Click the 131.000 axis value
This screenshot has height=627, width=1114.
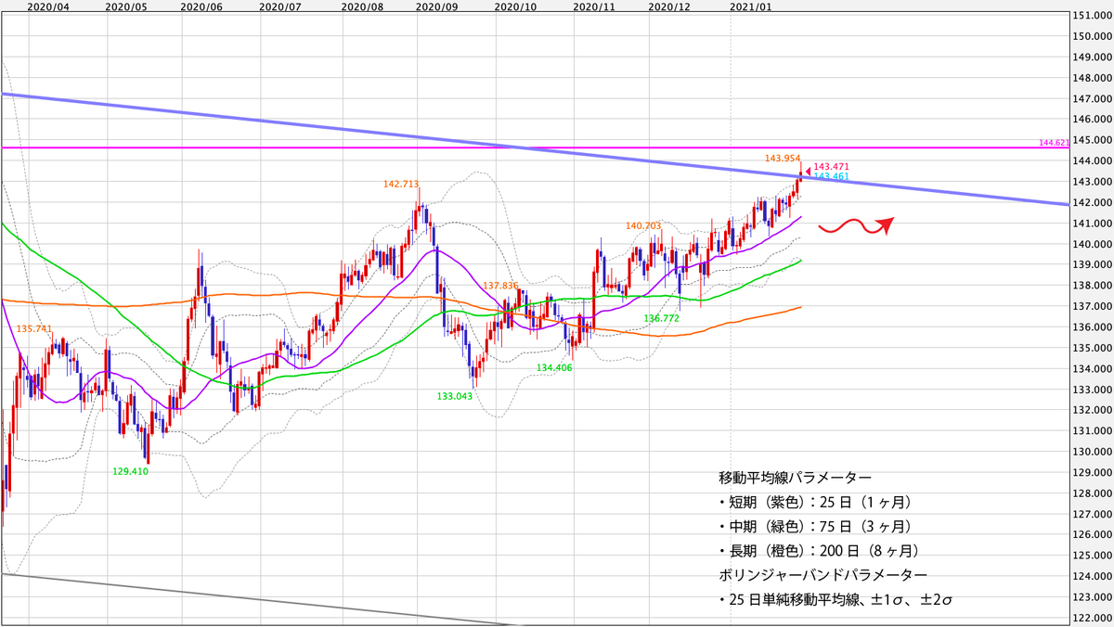(x=1094, y=431)
